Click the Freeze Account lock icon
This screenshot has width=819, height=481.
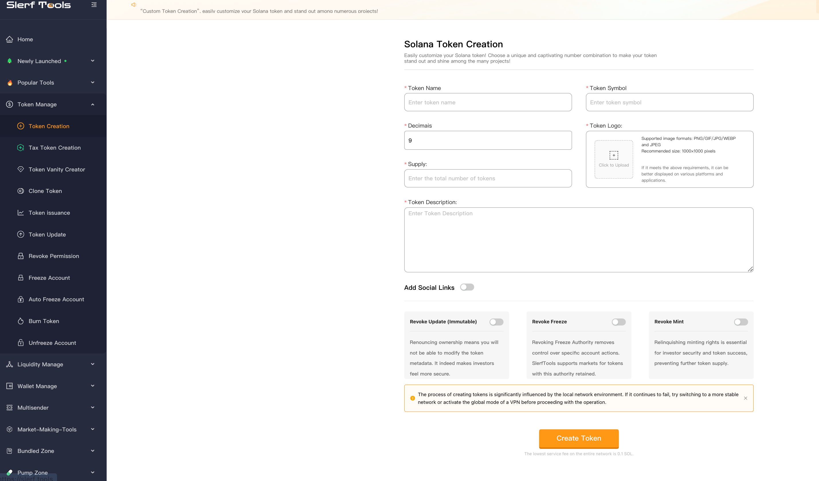[20, 277]
